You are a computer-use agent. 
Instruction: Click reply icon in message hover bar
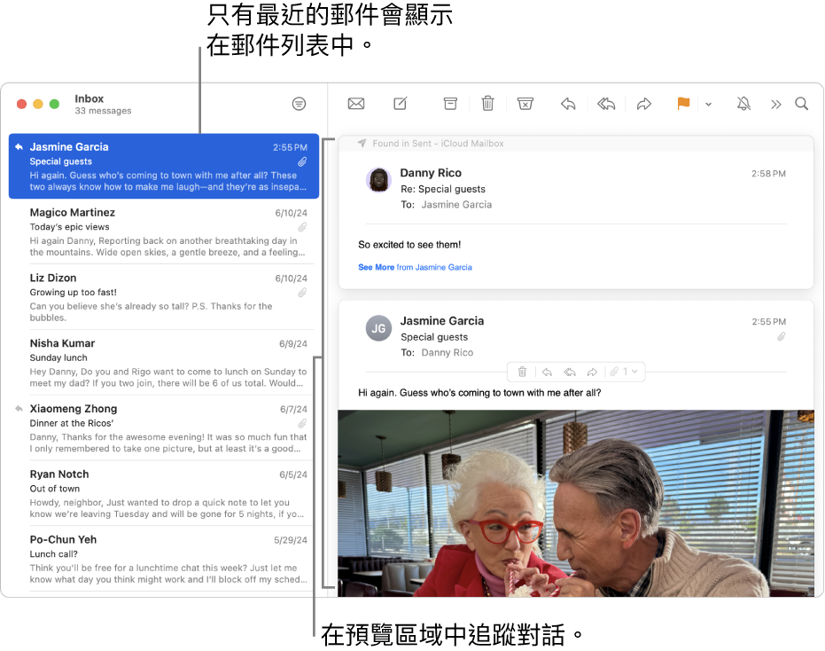548,373
